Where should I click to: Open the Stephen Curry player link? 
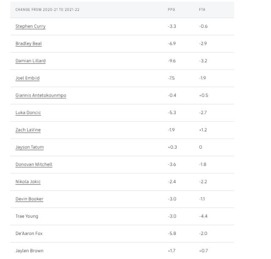(30, 26)
